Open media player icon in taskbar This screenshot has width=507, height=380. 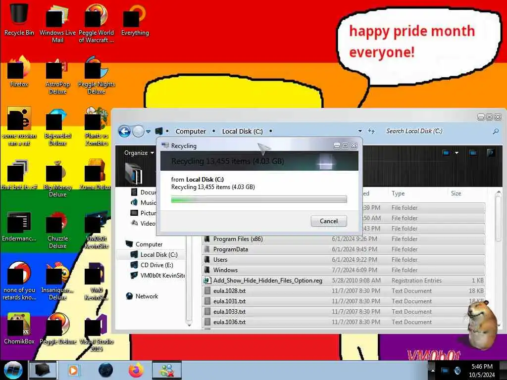click(x=73, y=370)
